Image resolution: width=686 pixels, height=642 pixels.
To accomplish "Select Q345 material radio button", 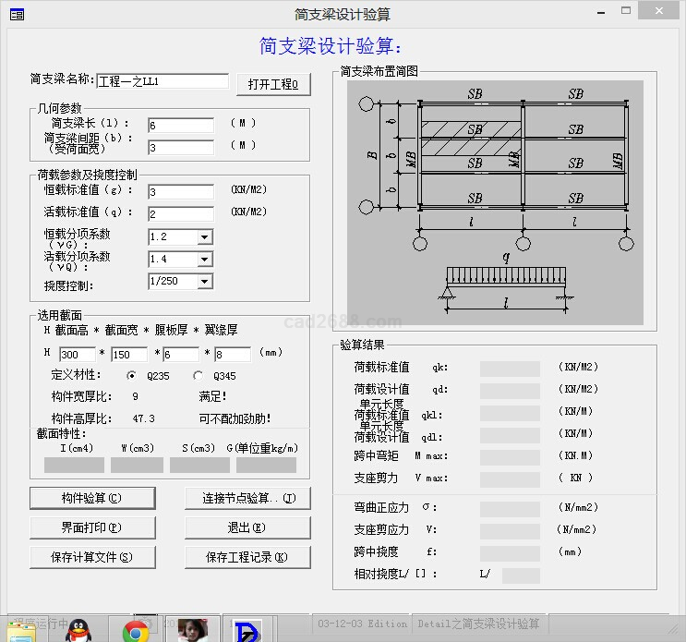I will 198,376.
